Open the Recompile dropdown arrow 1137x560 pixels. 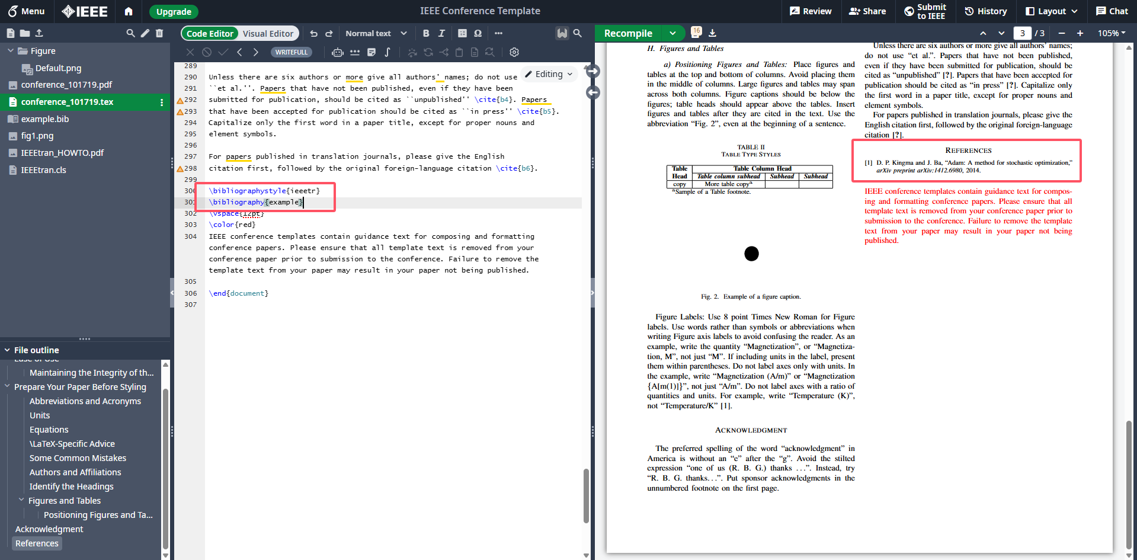click(673, 33)
